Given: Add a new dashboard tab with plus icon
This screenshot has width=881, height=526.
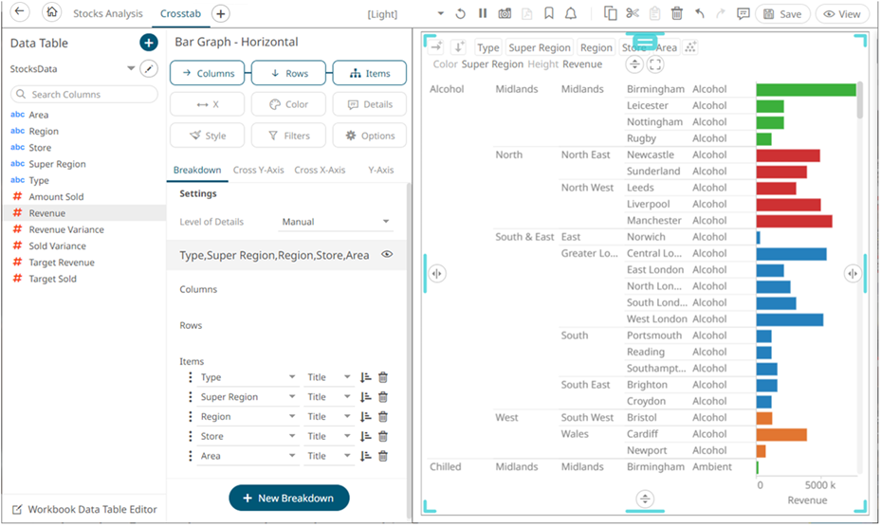Looking at the screenshot, I should pyautogui.click(x=221, y=14).
